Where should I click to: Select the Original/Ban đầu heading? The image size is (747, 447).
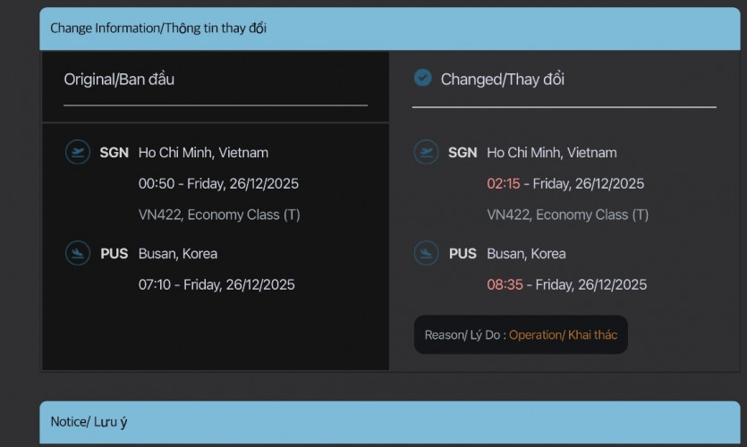coord(119,79)
